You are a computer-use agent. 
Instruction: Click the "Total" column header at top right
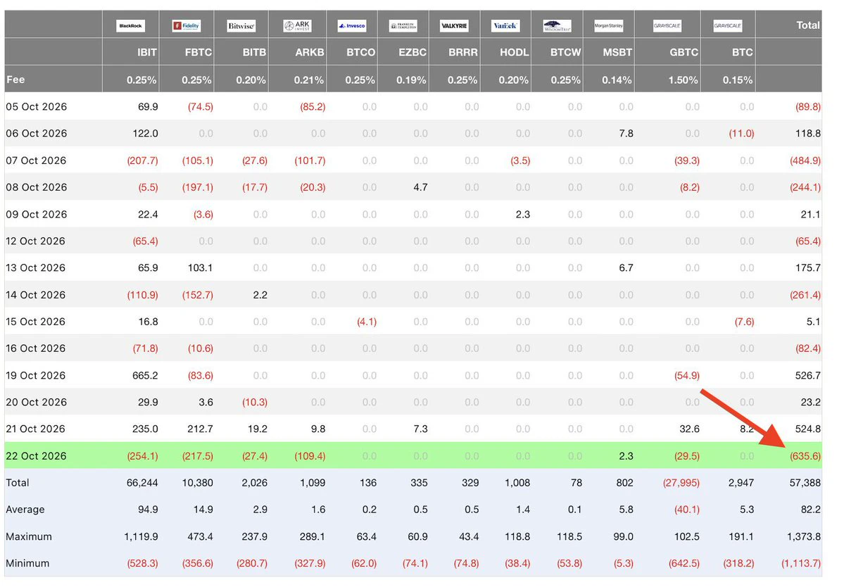[808, 25]
